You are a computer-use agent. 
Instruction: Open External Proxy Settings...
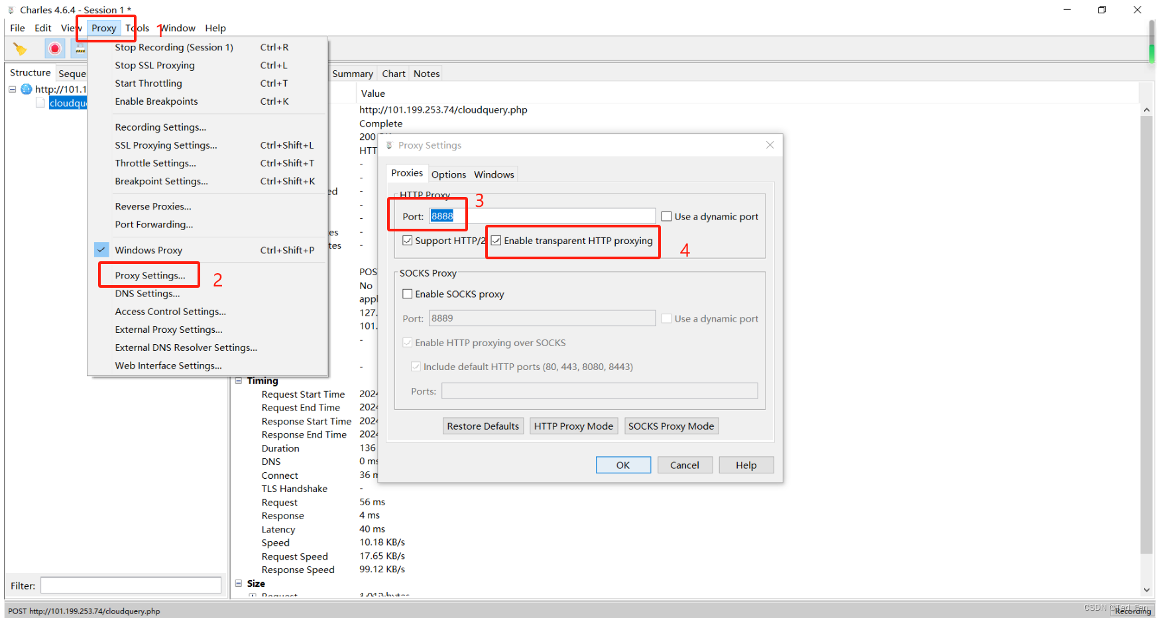[x=208, y=329]
